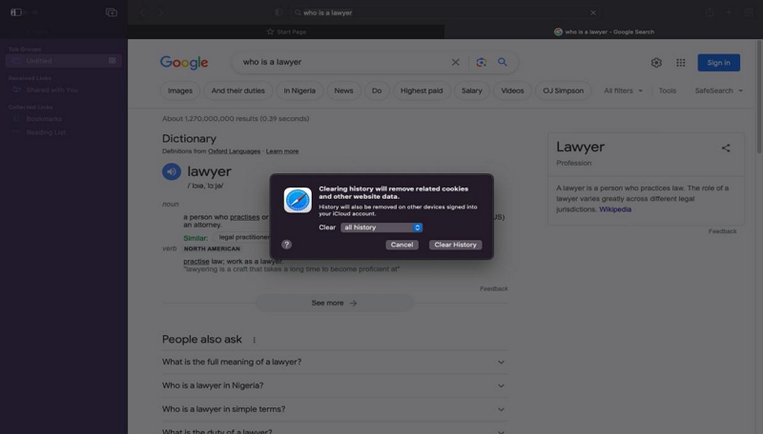Clear Google search query with X
763x434 pixels.
pos(455,62)
